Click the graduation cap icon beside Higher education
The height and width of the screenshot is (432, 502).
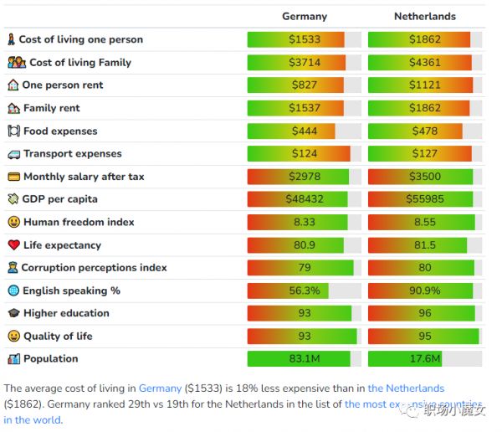(13, 313)
